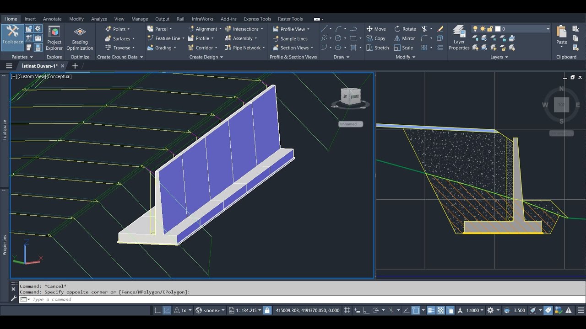Open Sample Lines tool

pos(290,38)
